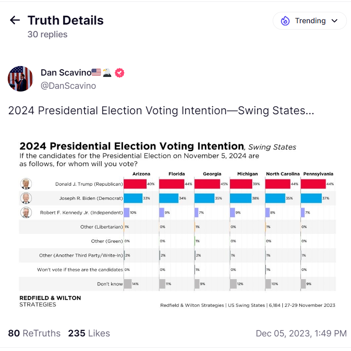Open the Trending sort menu
This screenshot has width=351, height=351.
point(310,21)
